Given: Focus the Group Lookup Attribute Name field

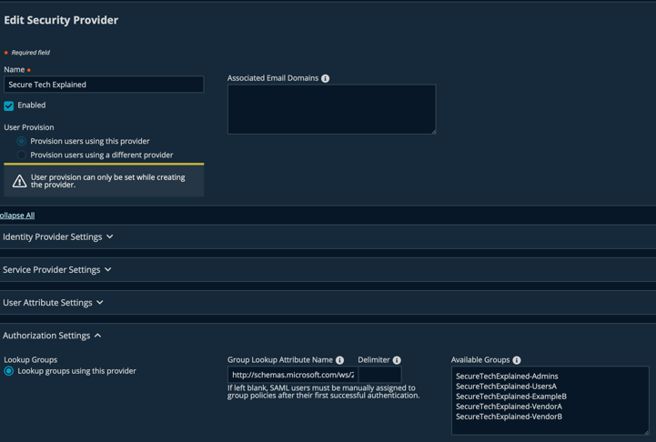Looking at the screenshot, I should pos(292,375).
